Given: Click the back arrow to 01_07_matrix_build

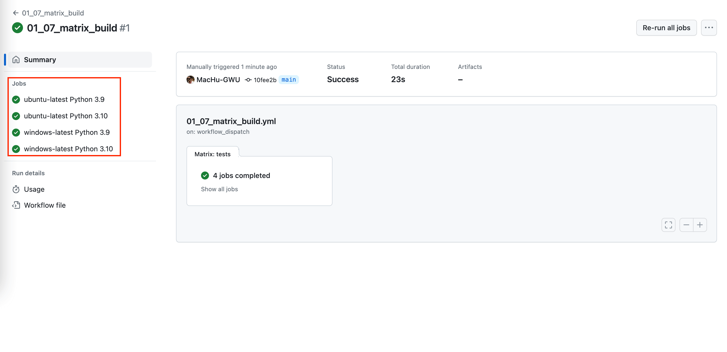Looking at the screenshot, I should tap(16, 13).
